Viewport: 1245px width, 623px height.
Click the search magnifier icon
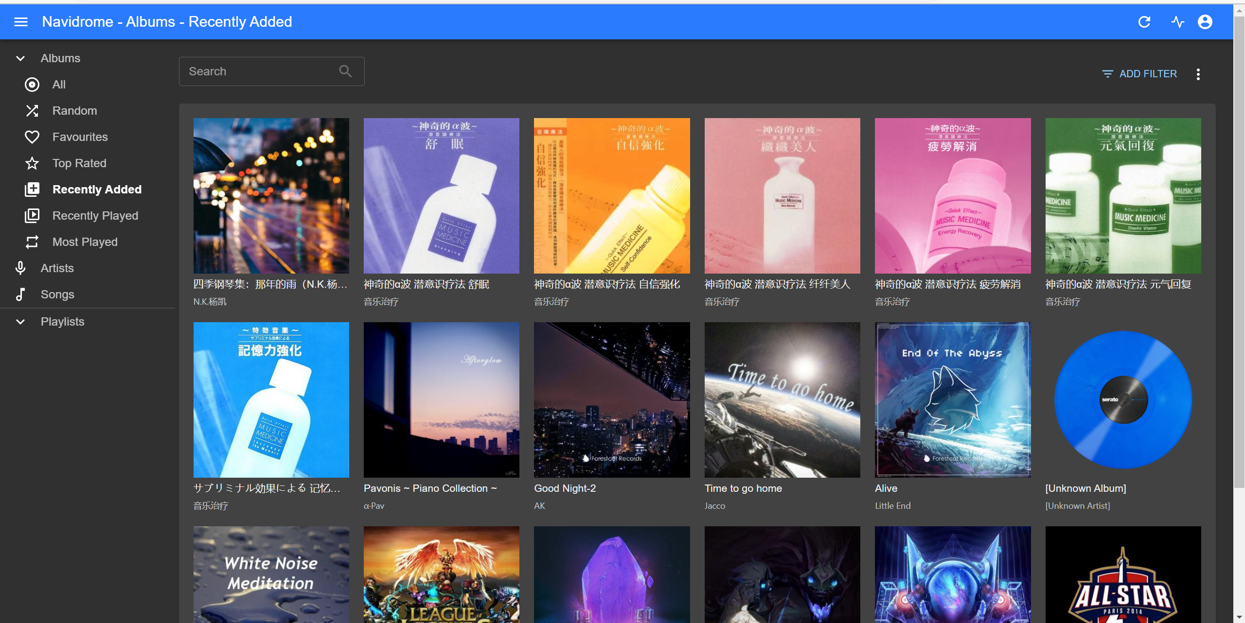(x=345, y=71)
